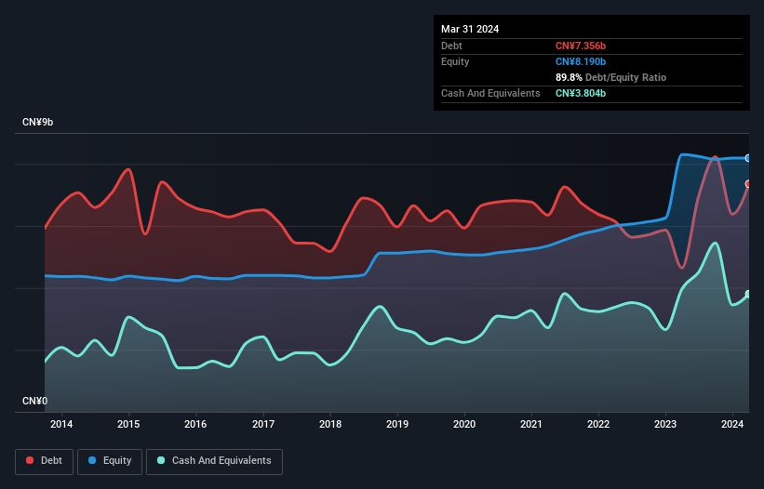Screen dimensions: 764x489
Task: Click the Equity label in tooltip
Action: point(455,61)
